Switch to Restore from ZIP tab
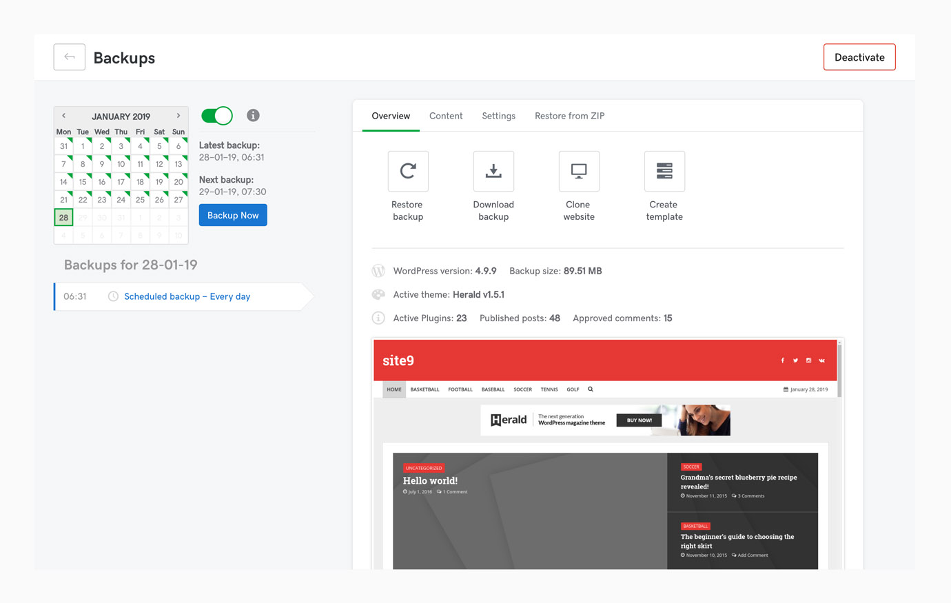Viewport: 951px width, 603px height. coord(569,116)
